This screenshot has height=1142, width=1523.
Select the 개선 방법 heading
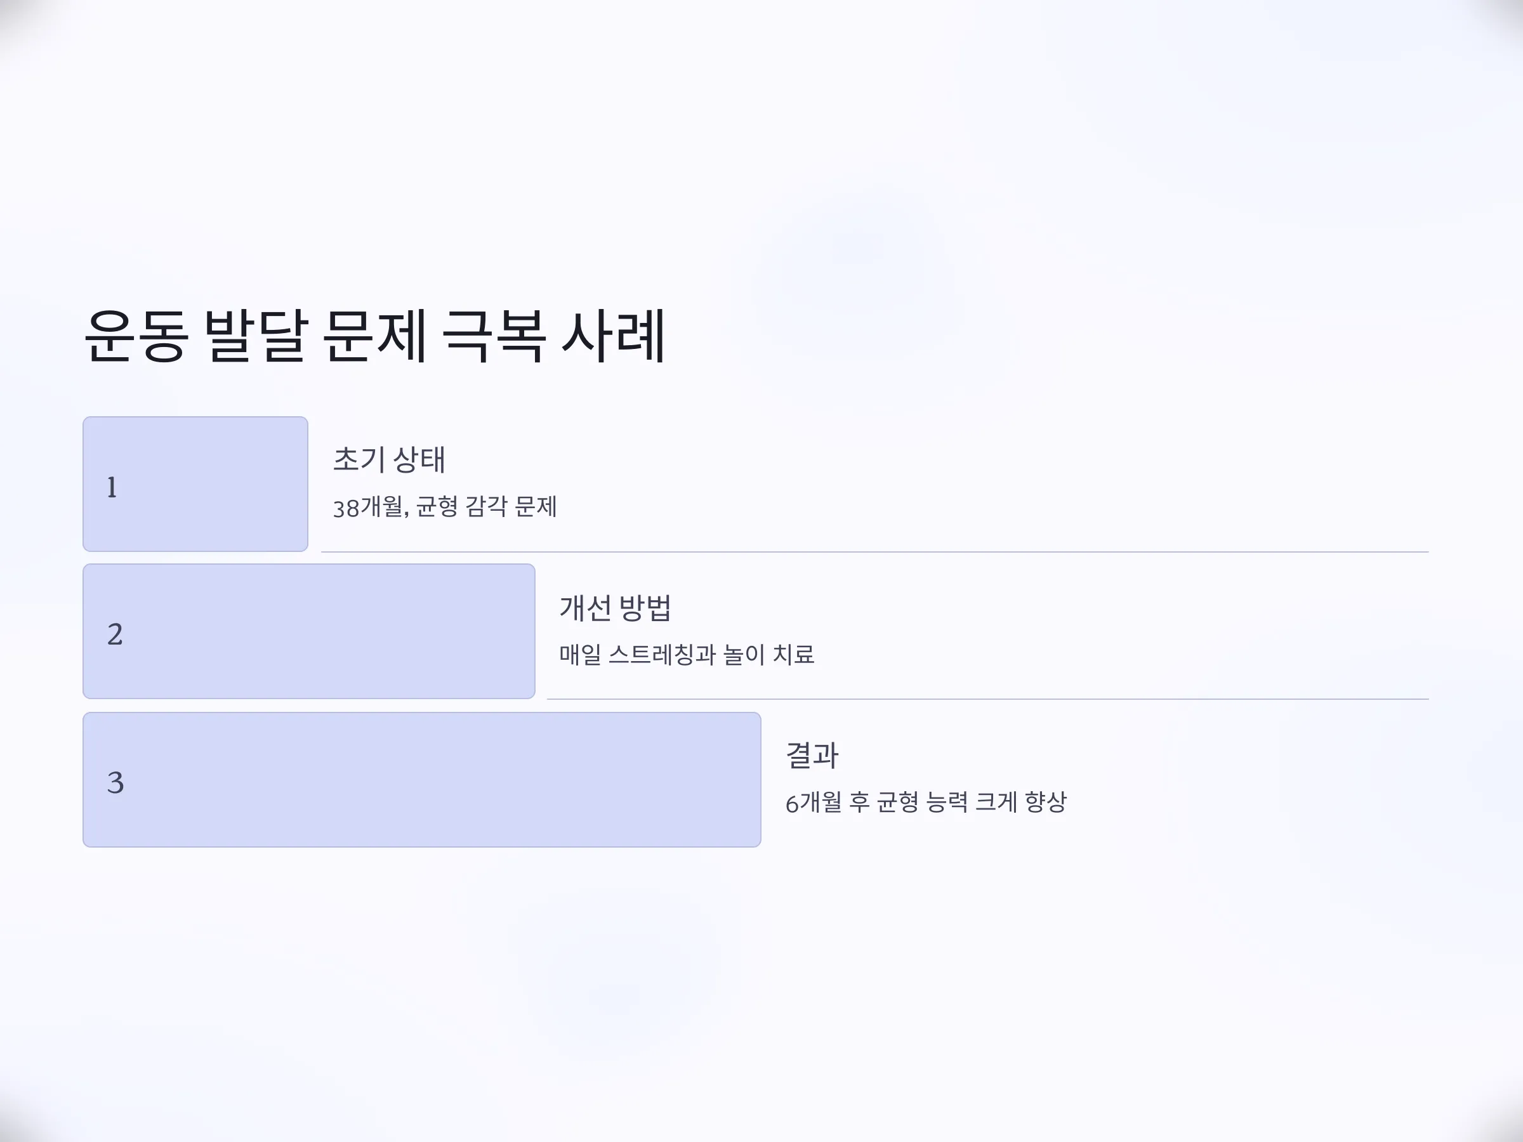615,607
